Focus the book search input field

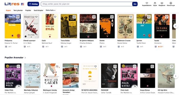click(87, 4)
